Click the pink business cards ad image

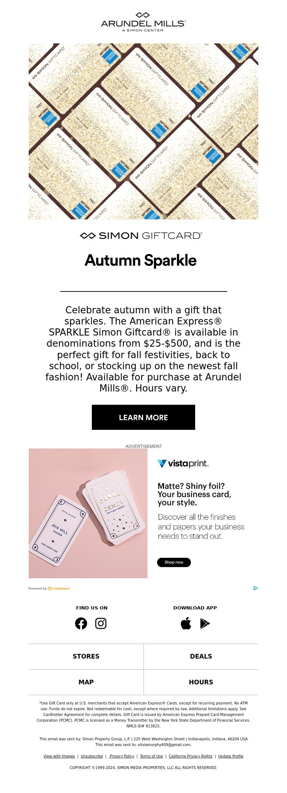coord(88,513)
